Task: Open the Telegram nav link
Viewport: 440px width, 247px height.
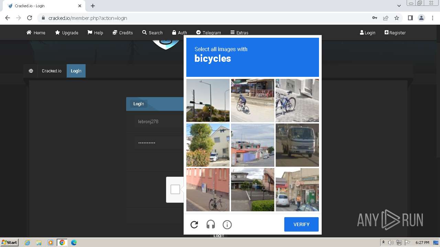Action: click(x=209, y=33)
